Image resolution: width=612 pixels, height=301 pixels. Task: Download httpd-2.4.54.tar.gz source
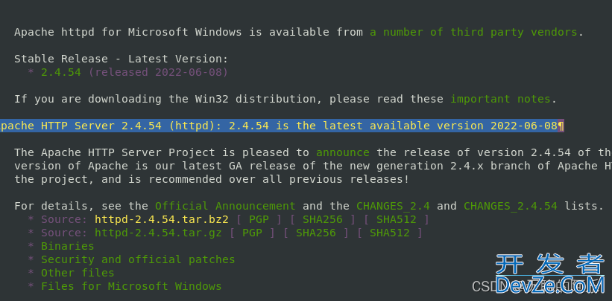(x=158, y=233)
